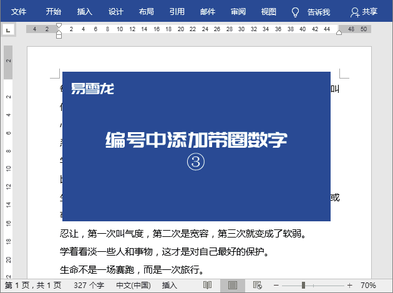Select the 设计 ribbon tab

[x=115, y=11]
